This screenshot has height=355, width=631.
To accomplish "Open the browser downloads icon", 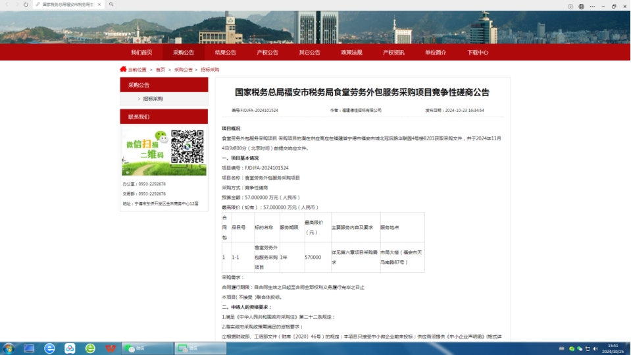I will 570,6.
